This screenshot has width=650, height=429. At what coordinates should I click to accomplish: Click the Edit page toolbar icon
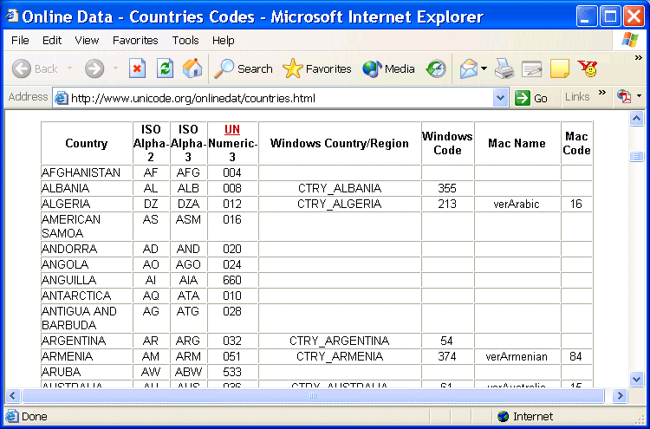[532, 69]
